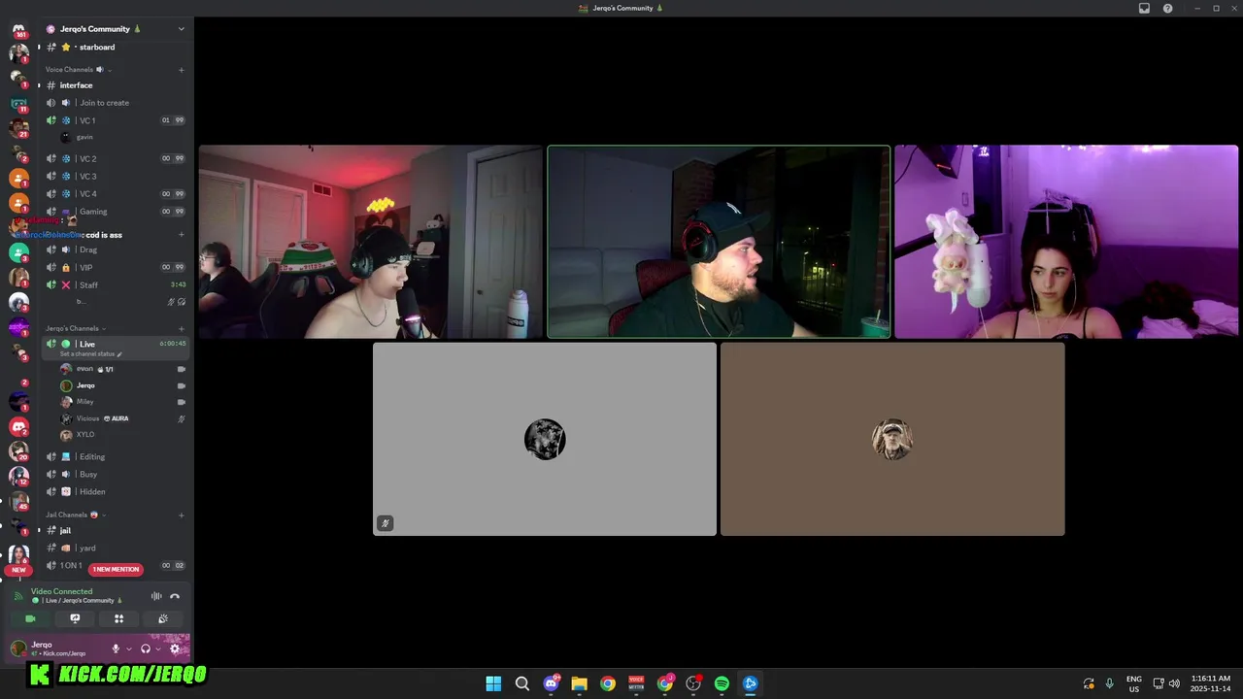Disconnect from the voice call
The width and height of the screenshot is (1243, 699).
pos(175,596)
